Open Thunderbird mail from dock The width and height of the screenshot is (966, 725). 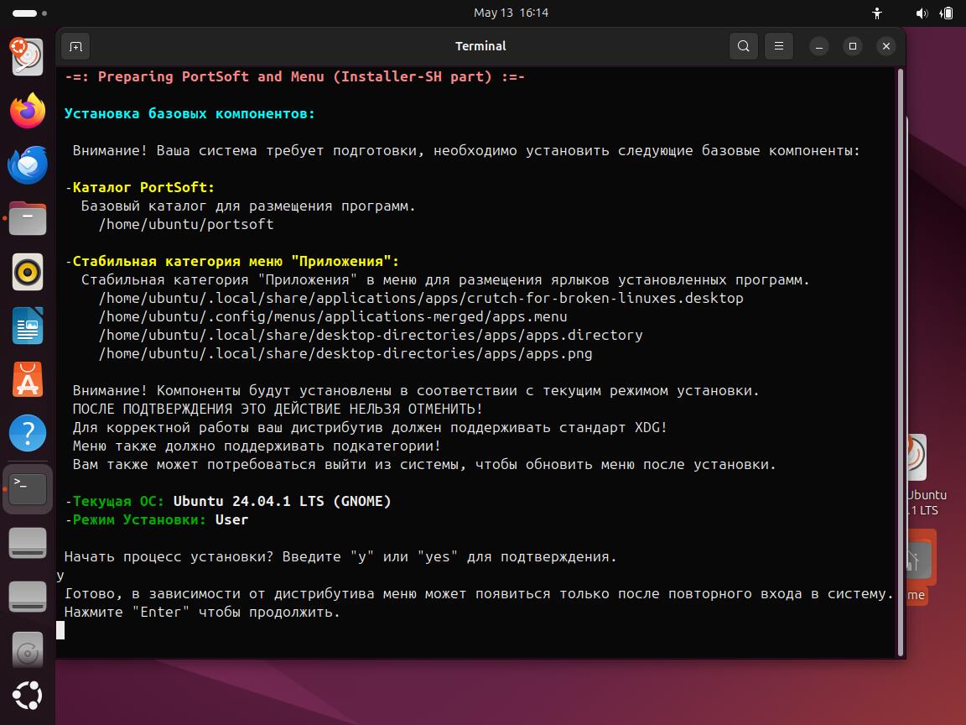pyautogui.click(x=28, y=164)
